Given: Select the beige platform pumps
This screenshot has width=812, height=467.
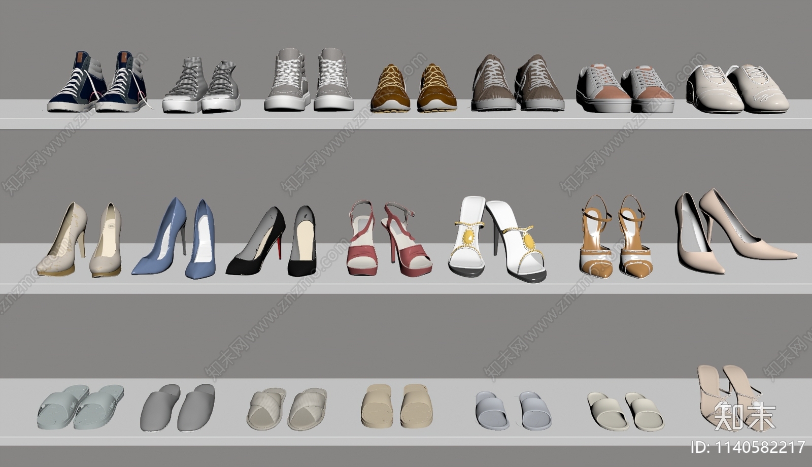Looking at the screenshot, I should tap(79, 240).
